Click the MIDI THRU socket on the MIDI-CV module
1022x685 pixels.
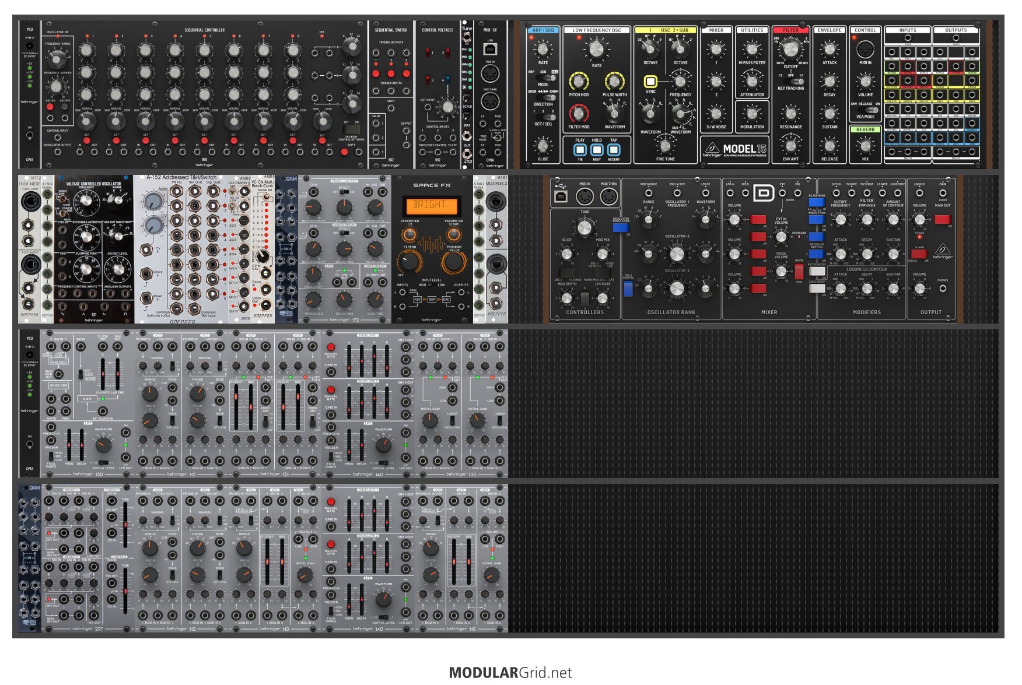[x=490, y=101]
